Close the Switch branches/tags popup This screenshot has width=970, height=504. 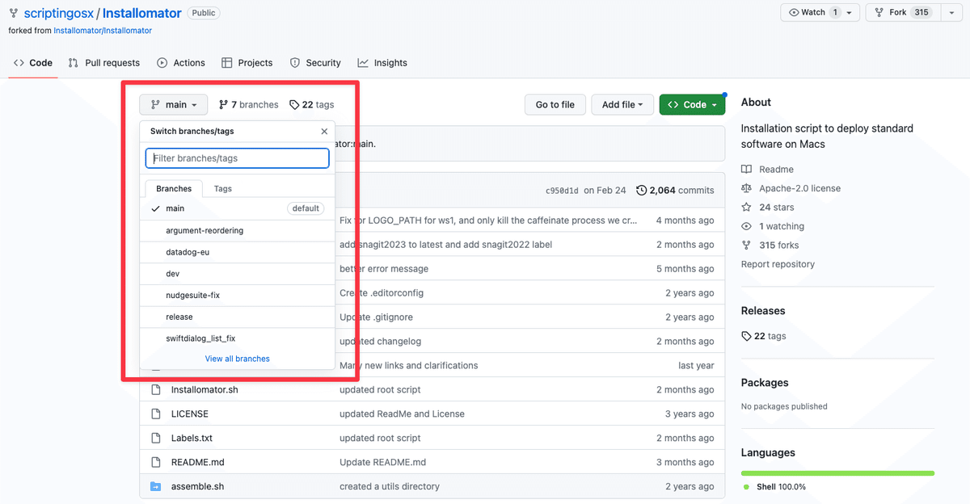point(324,131)
